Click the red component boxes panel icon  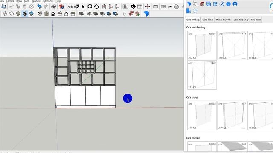[x=202, y=4]
